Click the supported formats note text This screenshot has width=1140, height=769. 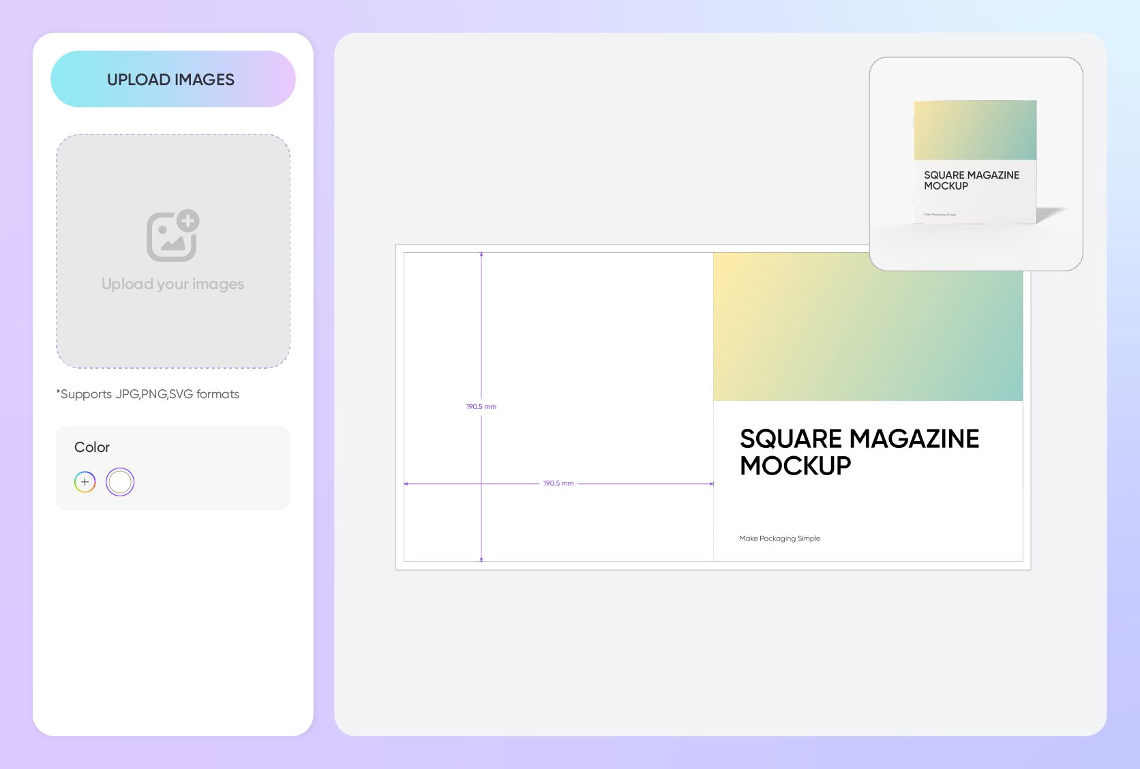148,394
